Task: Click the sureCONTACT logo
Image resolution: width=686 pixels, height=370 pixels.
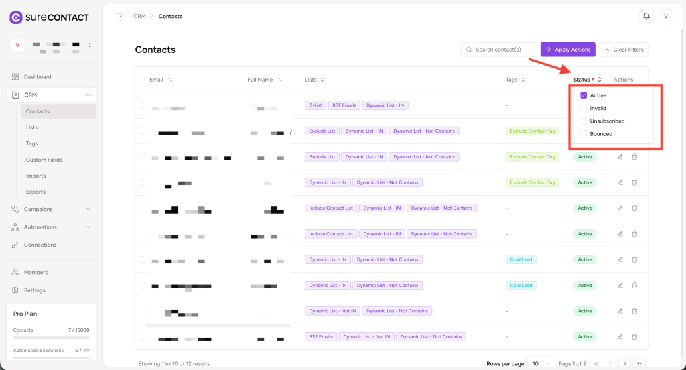Action: pyautogui.click(x=44, y=17)
